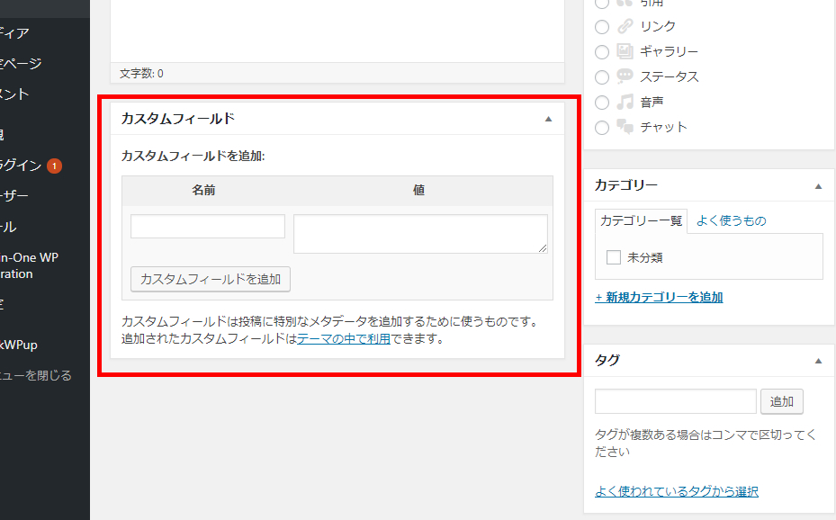Click the gallery format image icon
This screenshot has width=836, height=520.
pos(625,51)
